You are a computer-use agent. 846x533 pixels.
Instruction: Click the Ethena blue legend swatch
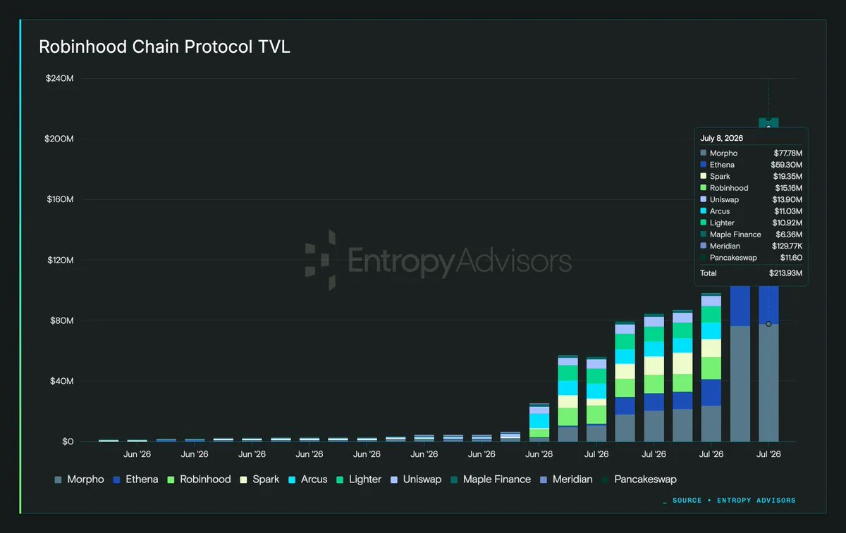click(117, 480)
